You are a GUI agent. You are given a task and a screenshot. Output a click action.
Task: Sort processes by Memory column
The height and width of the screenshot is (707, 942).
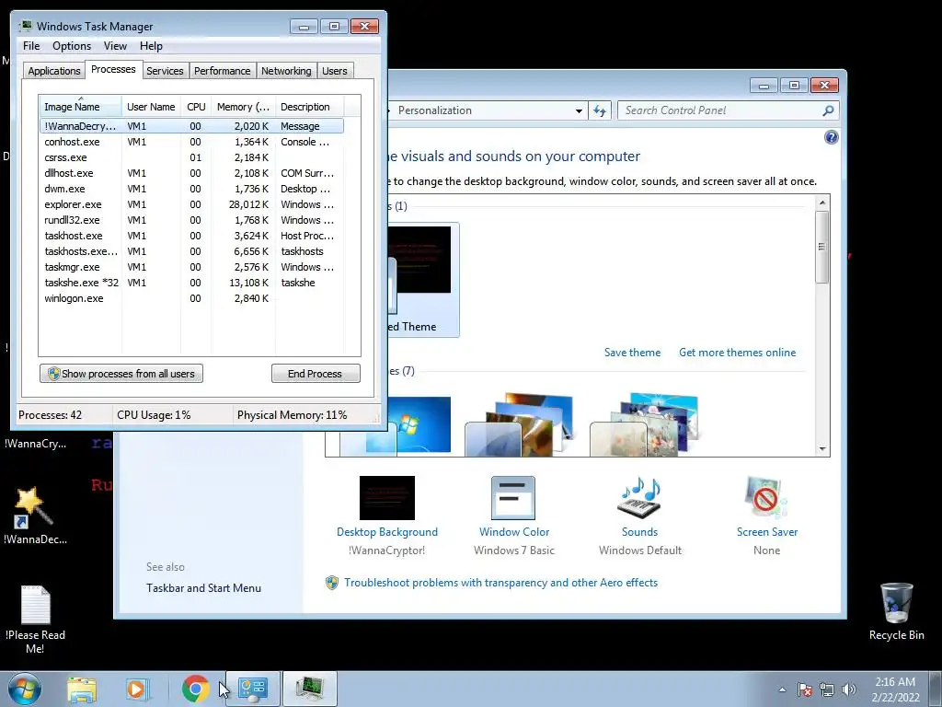point(243,107)
